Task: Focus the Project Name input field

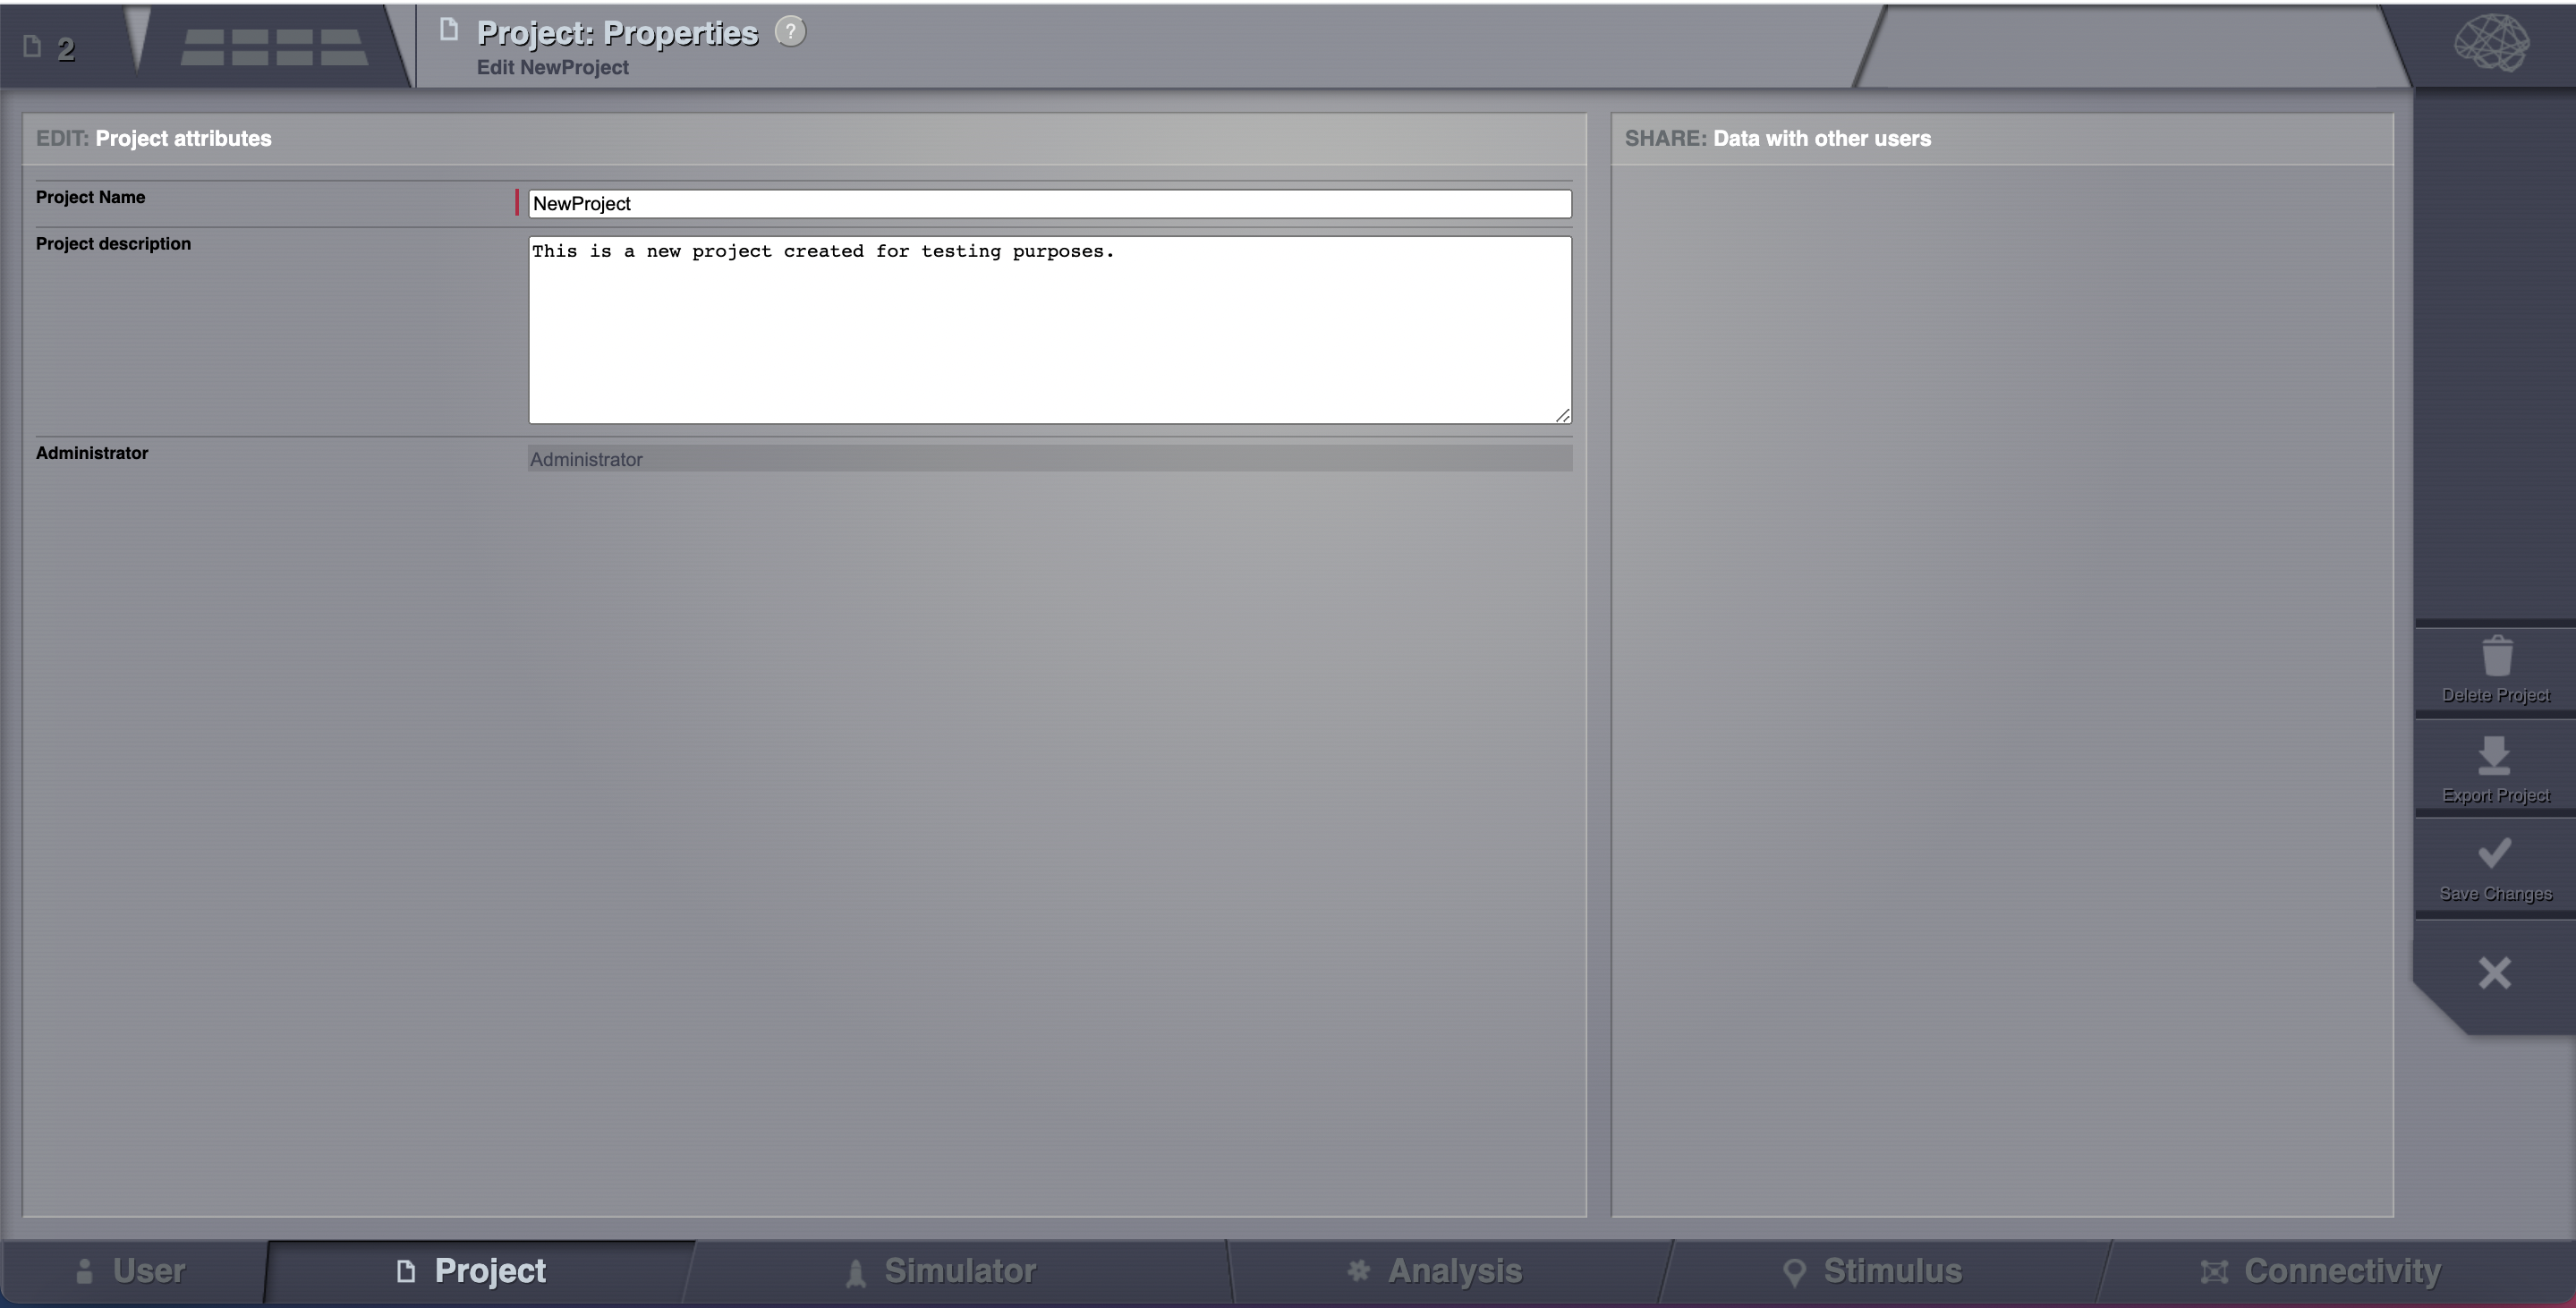Action: click(1050, 204)
